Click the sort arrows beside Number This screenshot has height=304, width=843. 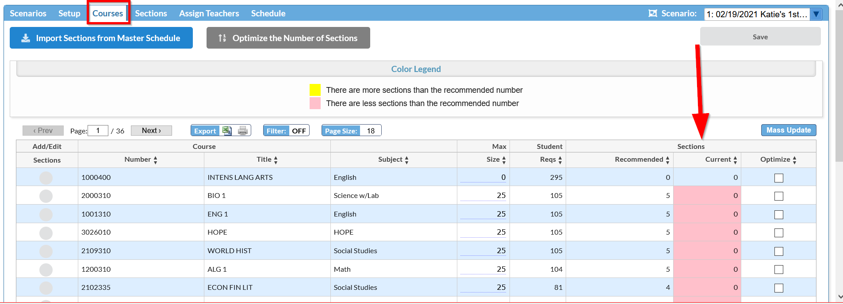(155, 160)
